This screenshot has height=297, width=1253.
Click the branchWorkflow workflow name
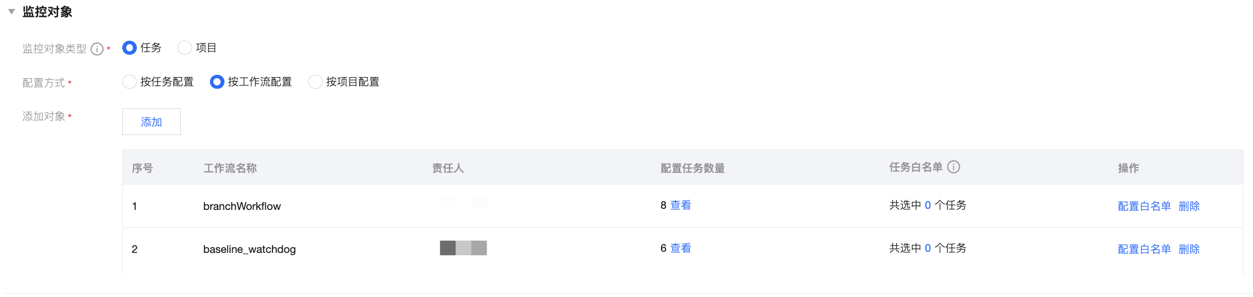click(242, 207)
